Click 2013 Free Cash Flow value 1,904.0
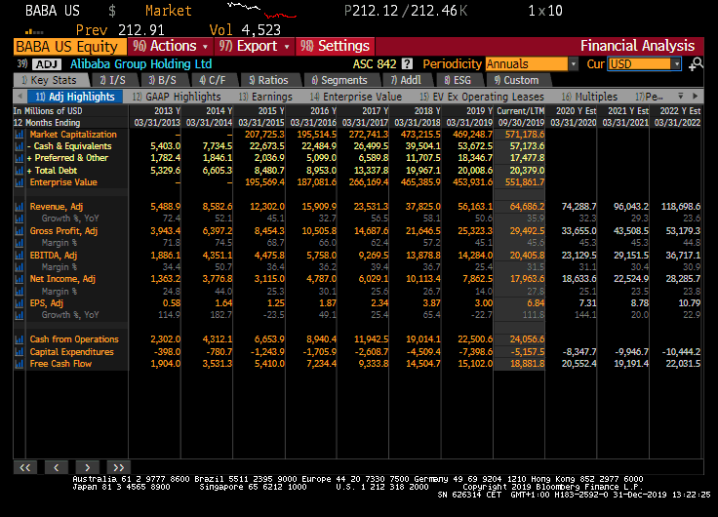The width and height of the screenshot is (718, 517). click(x=165, y=364)
